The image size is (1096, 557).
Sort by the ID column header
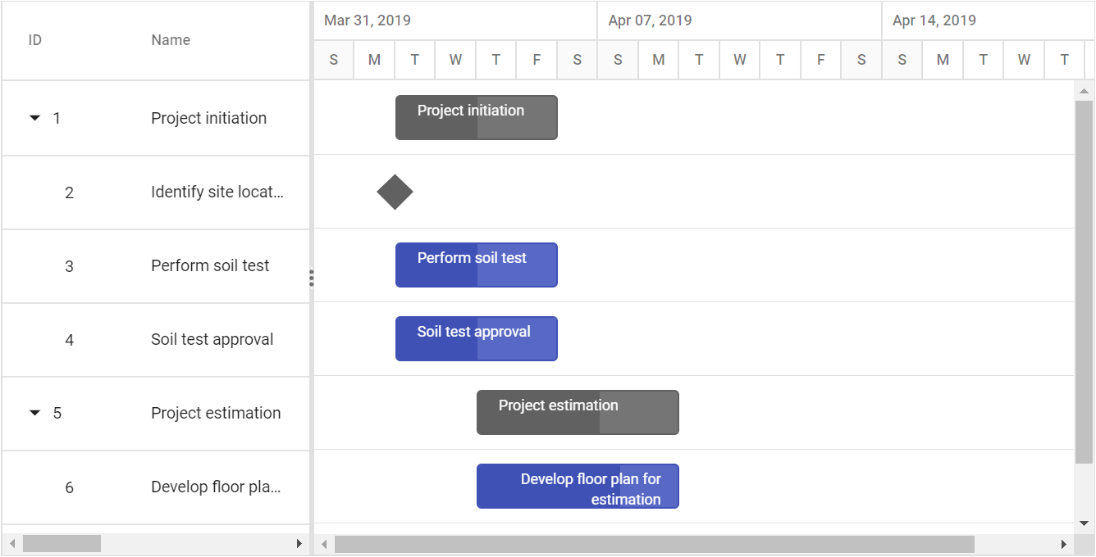(x=35, y=40)
